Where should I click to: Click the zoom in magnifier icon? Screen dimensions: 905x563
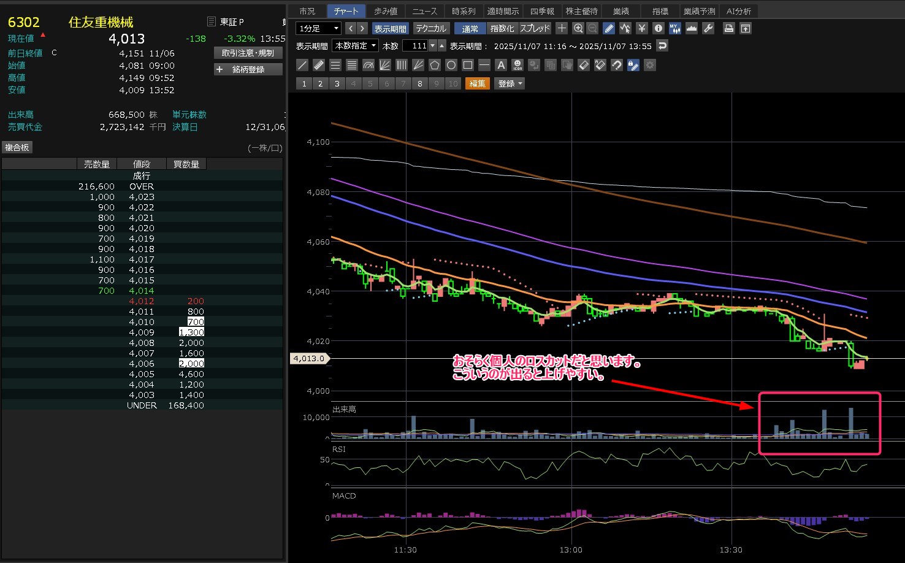[x=578, y=28]
